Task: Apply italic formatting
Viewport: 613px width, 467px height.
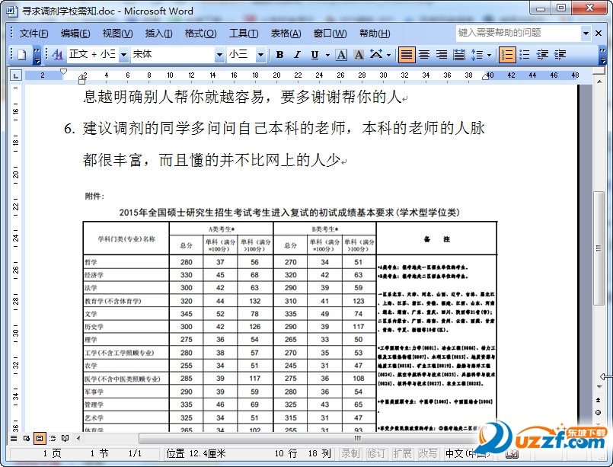Action: tap(297, 56)
